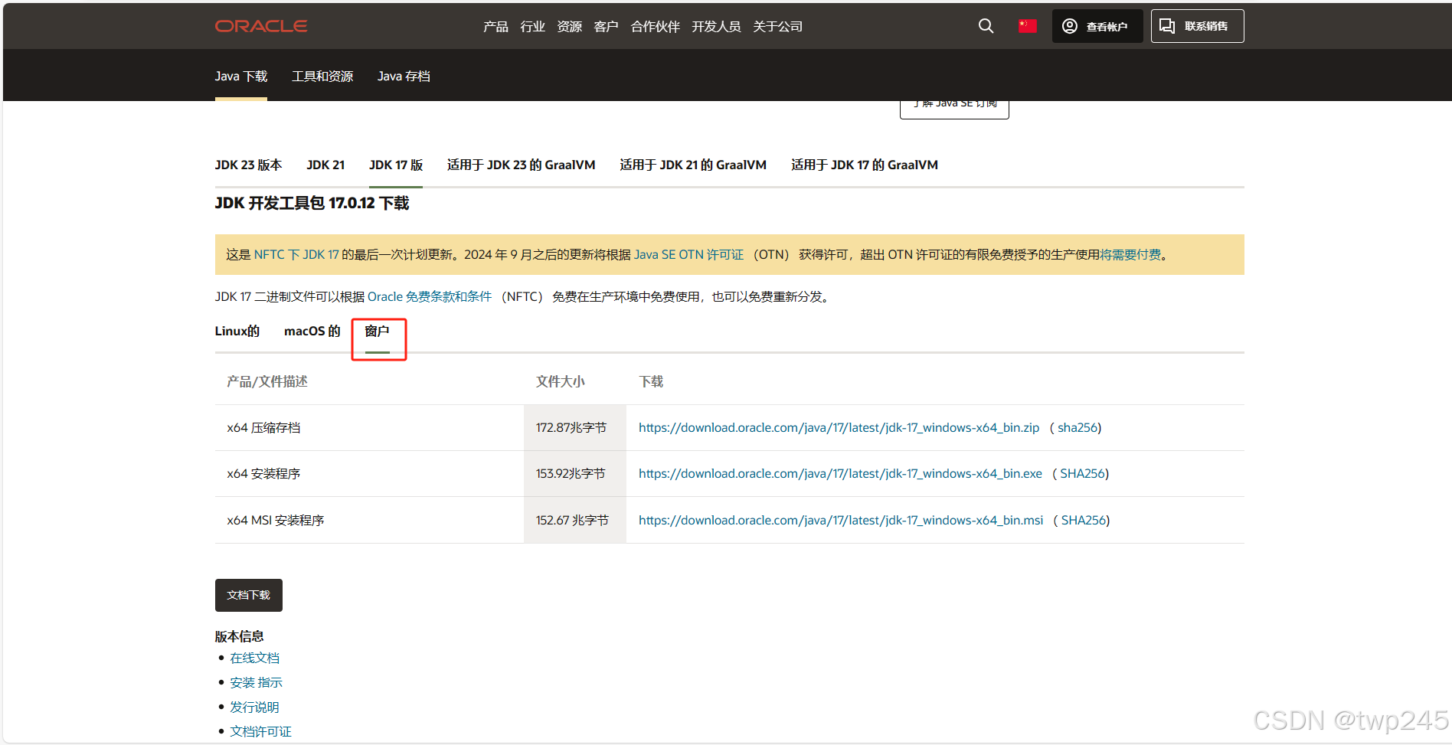Select the Linux的 platform tab
Screen dimensions: 1452x745
(237, 331)
